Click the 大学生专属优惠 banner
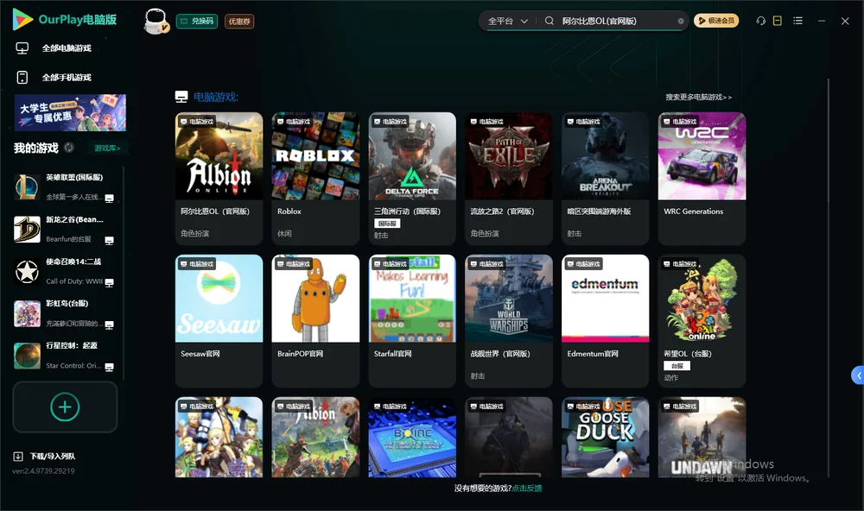864x511 pixels. click(71, 112)
